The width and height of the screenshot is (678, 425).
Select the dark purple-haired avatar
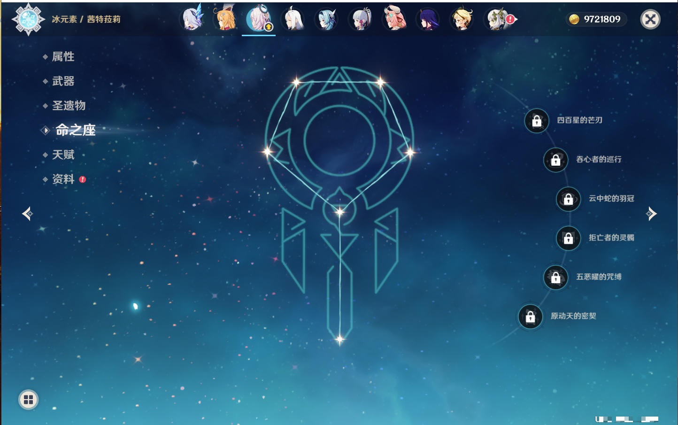428,19
